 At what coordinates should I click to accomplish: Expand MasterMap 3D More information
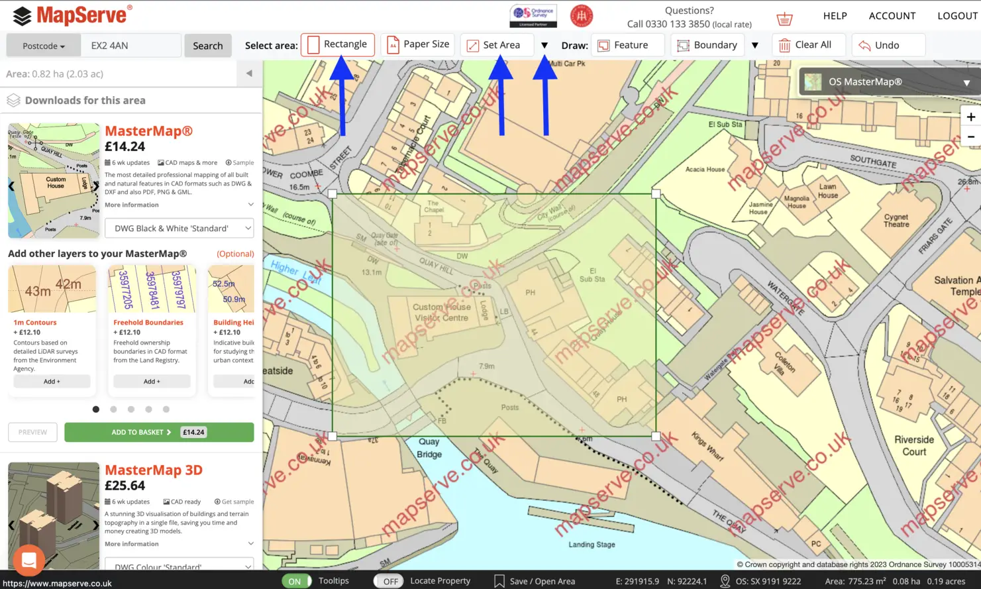click(180, 544)
